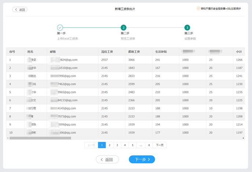The height and width of the screenshot is (172, 252).
Task: Click the left arrow on horizontal scrollbar
Action: [8, 138]
